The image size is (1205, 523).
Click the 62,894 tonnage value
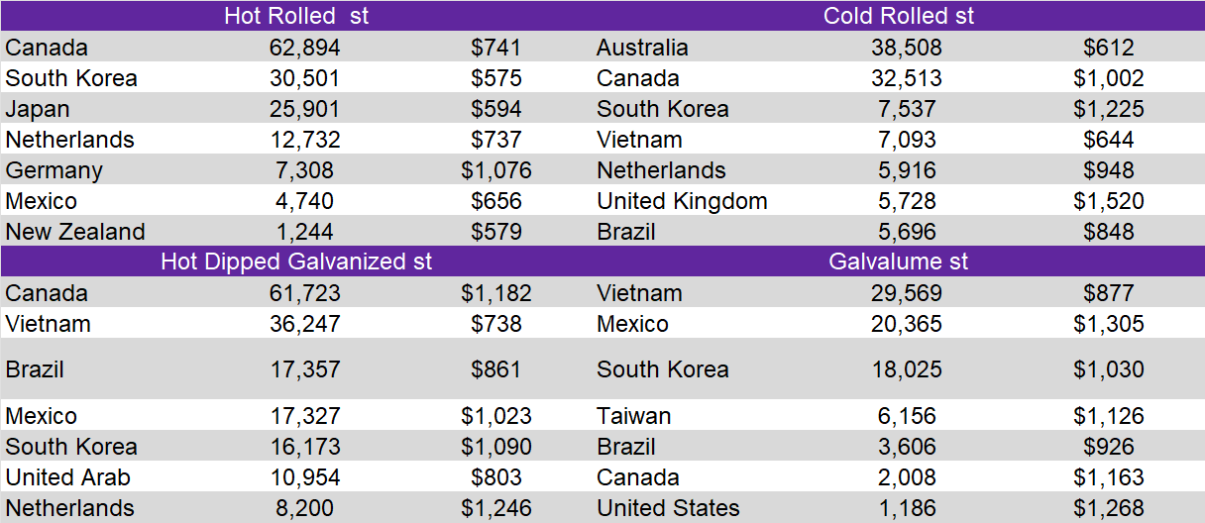click(x=304, y=48)
